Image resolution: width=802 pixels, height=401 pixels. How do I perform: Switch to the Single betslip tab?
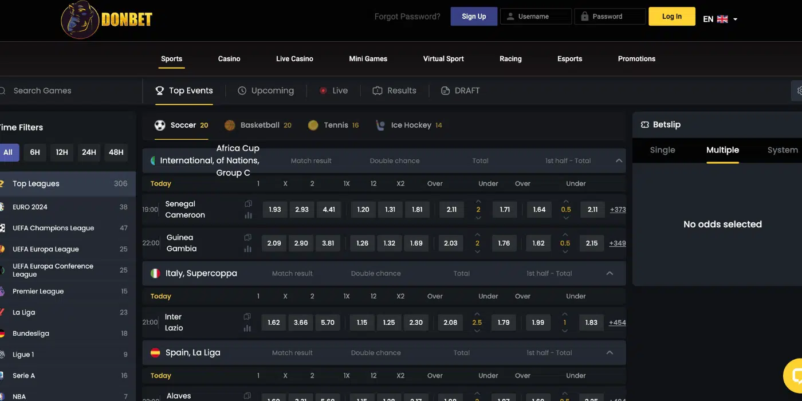[x=663, y=150]
